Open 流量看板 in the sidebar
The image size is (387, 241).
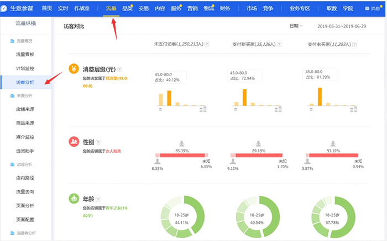click(25, 55)
